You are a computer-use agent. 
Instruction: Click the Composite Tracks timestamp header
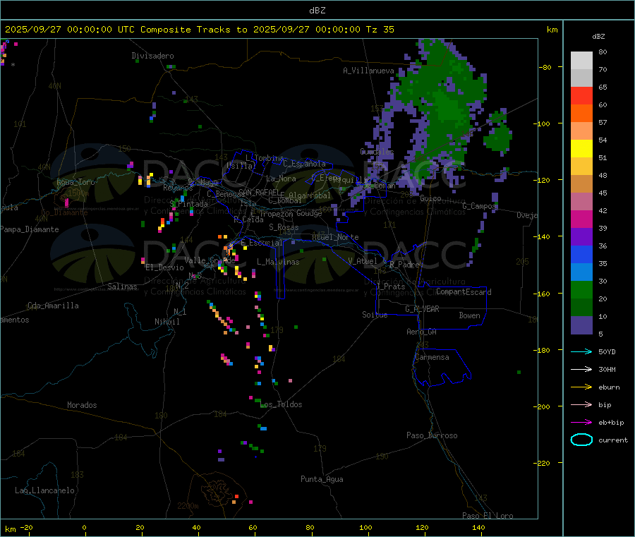(200, 30)
